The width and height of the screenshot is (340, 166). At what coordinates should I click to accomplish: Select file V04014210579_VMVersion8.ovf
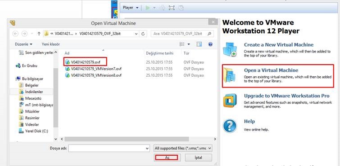tap(94, 75)
